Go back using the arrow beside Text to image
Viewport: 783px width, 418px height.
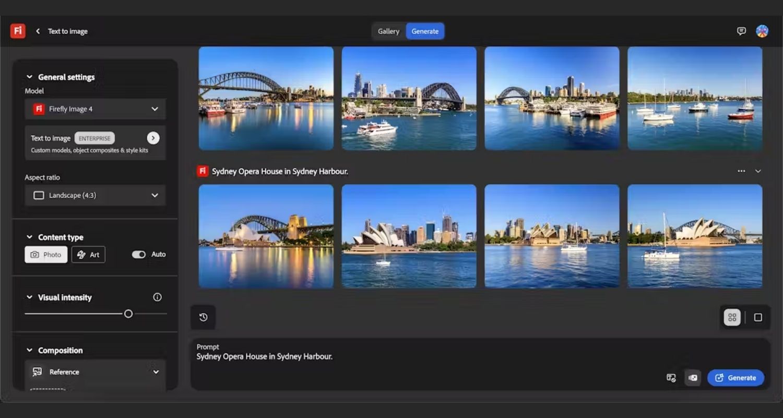click(x=38, y=31)
